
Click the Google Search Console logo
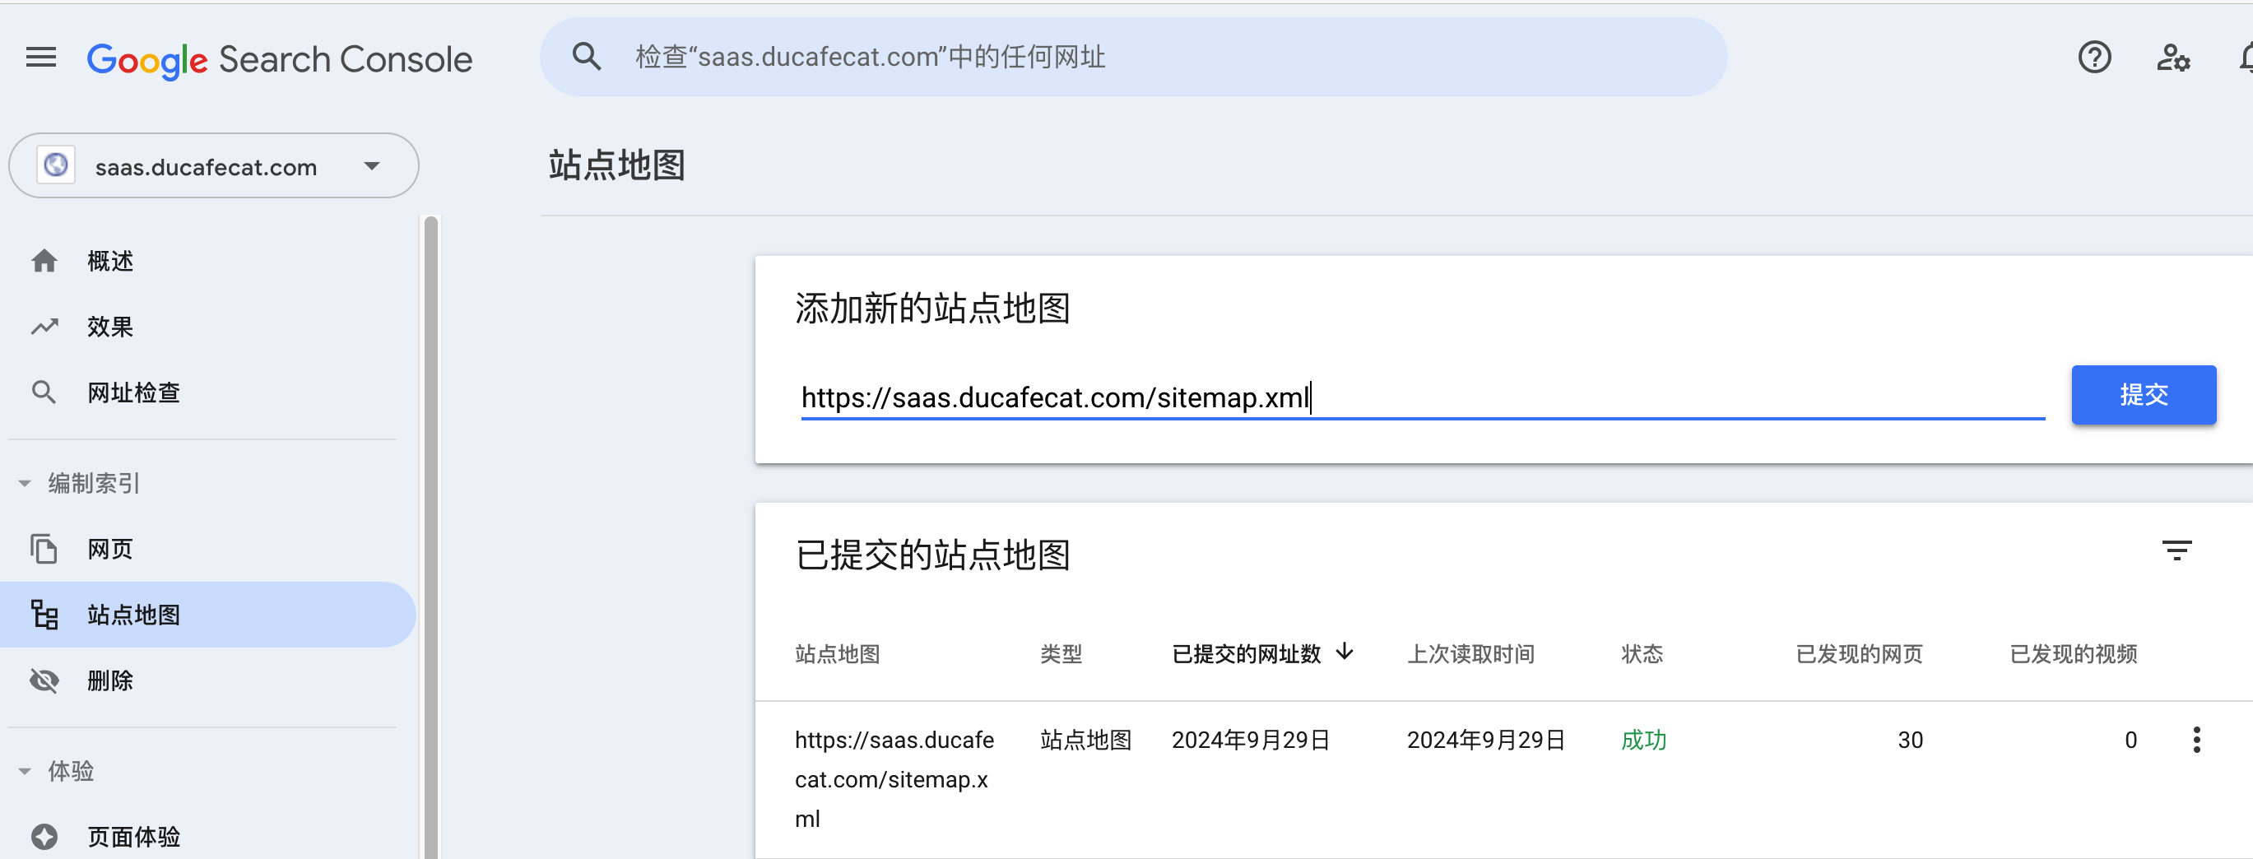280,59
